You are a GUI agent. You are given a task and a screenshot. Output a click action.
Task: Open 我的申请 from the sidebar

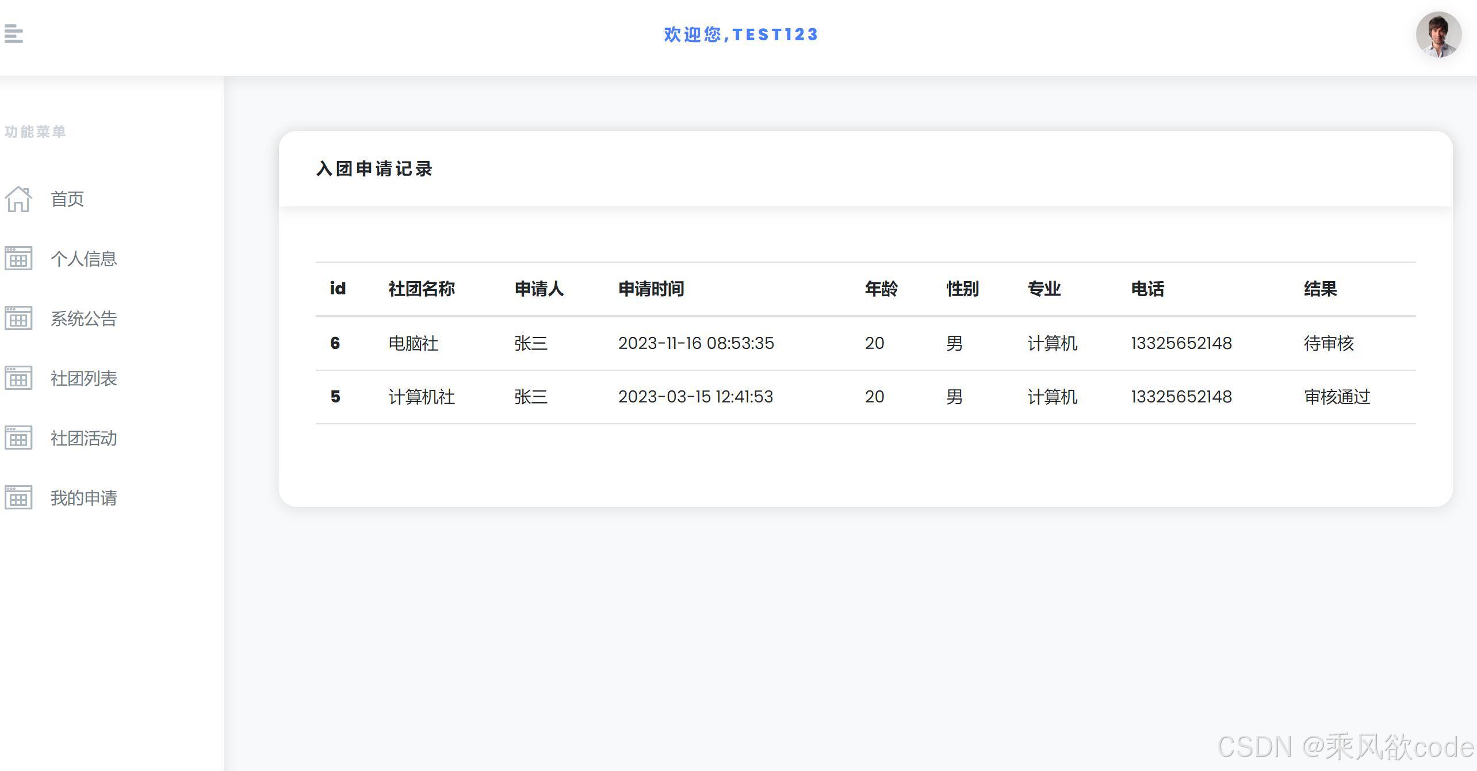tap(83, 498)
